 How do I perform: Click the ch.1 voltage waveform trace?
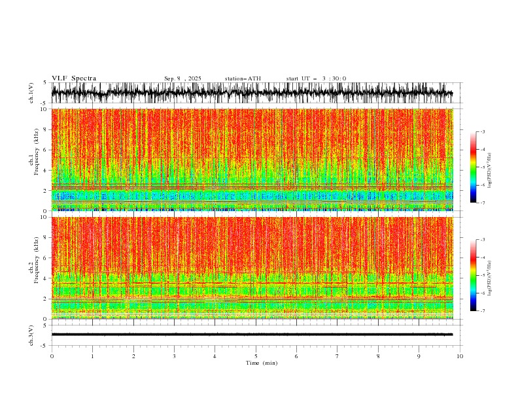point(252,93)
